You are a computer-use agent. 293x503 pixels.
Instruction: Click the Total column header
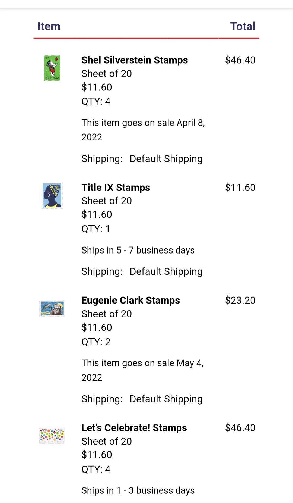(x=243, y=26)
